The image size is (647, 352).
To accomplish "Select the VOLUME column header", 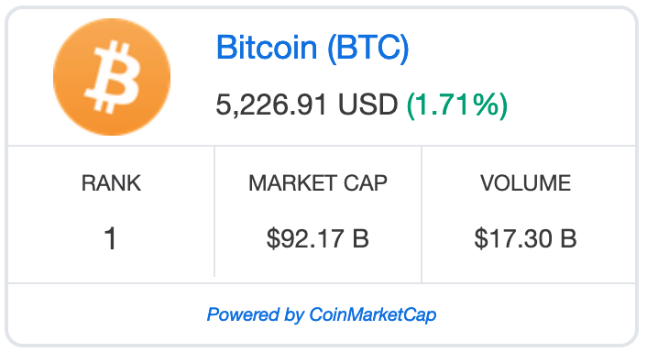I will tap(525, 182).
